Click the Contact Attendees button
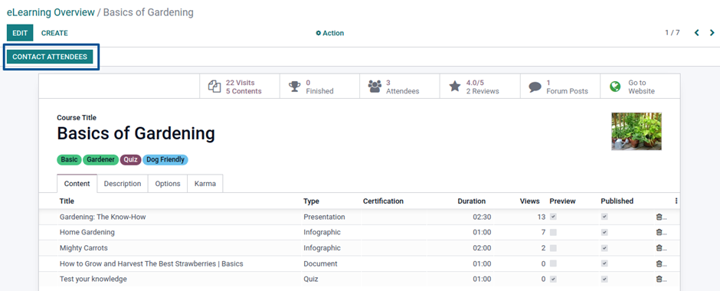Image resolution: width=720 pixels, height=291 pixels. coord(50,57)
